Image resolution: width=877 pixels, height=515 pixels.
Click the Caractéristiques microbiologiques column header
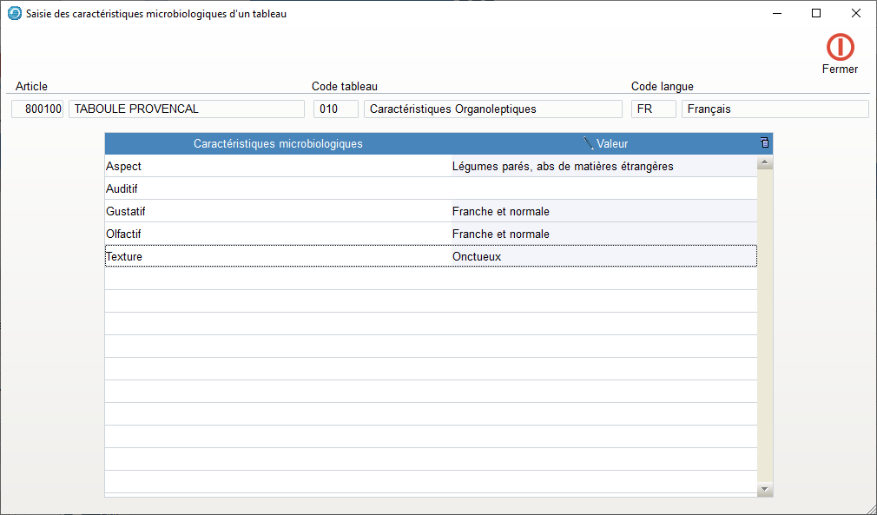(x=278, y=143)
